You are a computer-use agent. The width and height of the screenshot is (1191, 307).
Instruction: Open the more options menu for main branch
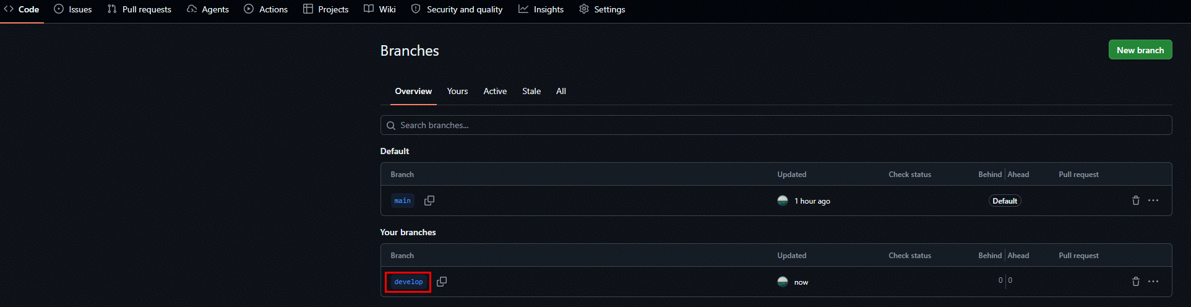point(1153,201)
